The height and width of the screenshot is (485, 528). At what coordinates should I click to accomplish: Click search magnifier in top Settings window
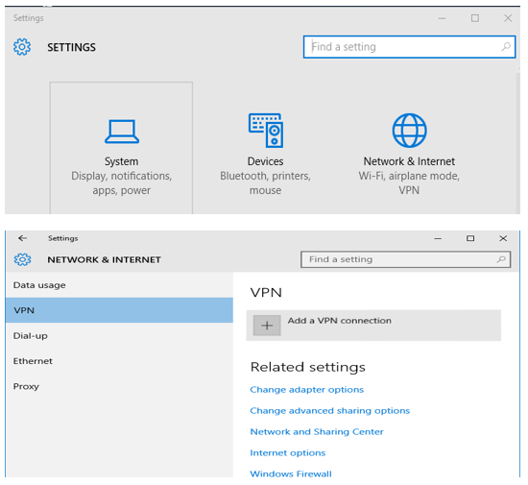click(506, 47)
